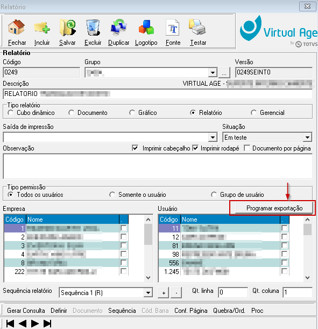Image resolution: width=318 pixels, height=329 pixels.
Task: Click the minus sequence button
Action: (x=176, y=293)
